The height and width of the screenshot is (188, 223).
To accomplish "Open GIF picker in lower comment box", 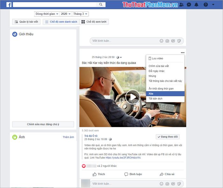I will tap(173, 184).
